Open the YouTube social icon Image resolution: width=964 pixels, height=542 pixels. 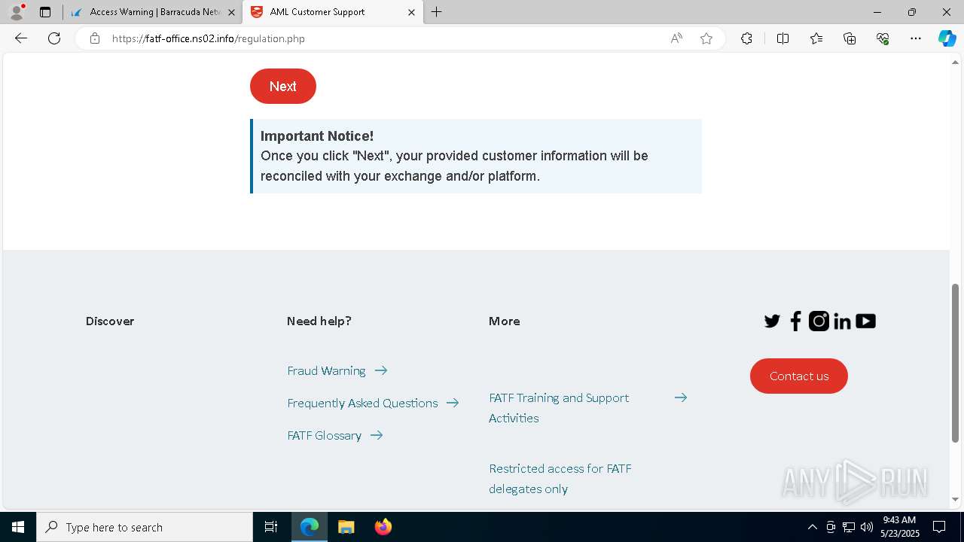pyautogui.click(x=865, y=321)
